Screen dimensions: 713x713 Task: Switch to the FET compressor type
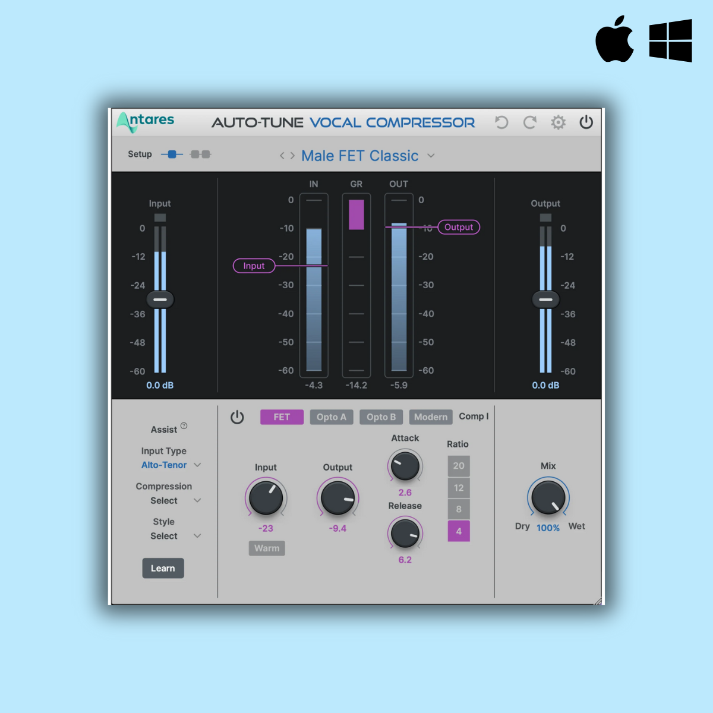282,417
